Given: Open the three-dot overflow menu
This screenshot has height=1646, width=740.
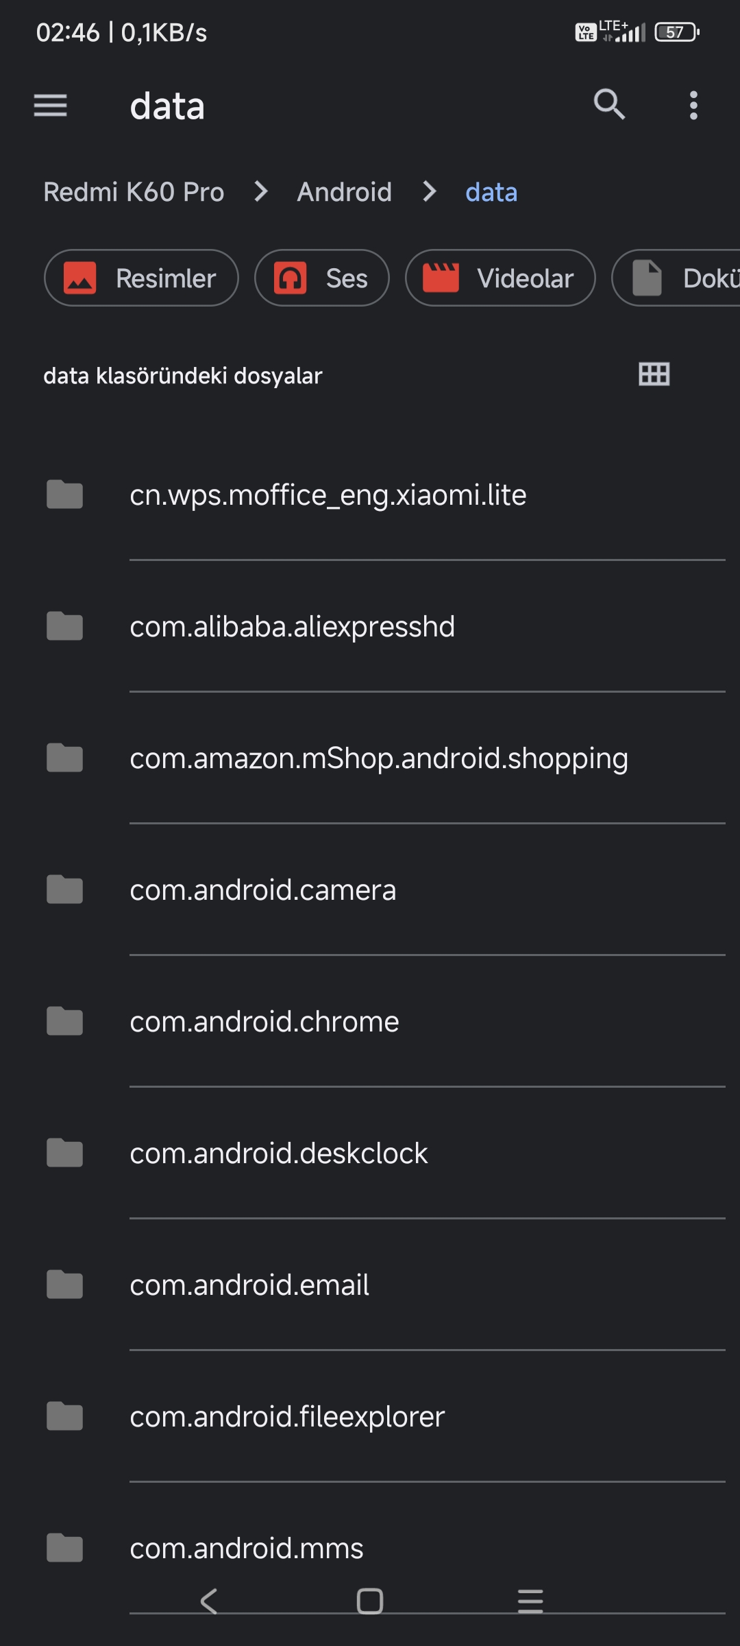Looking at the screenshot, I should (x=693, y=106).
